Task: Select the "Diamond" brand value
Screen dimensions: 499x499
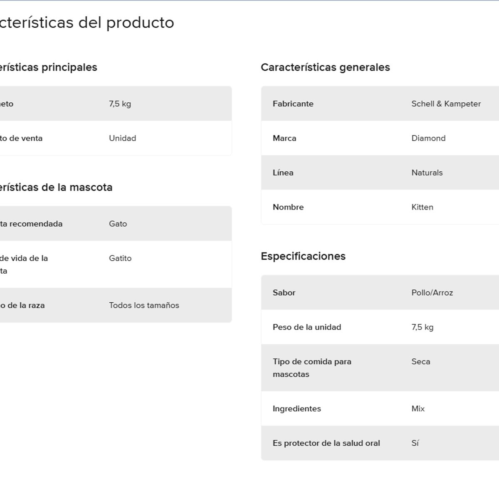Action: pos(428,138)
